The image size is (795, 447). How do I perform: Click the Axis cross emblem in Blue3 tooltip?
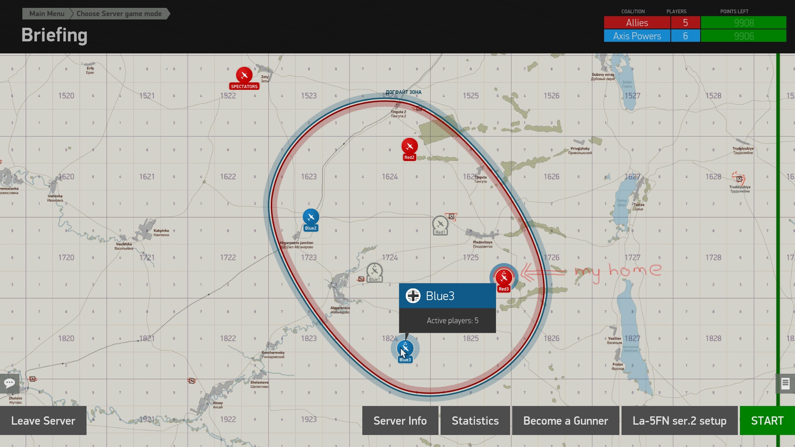(413, 296)
